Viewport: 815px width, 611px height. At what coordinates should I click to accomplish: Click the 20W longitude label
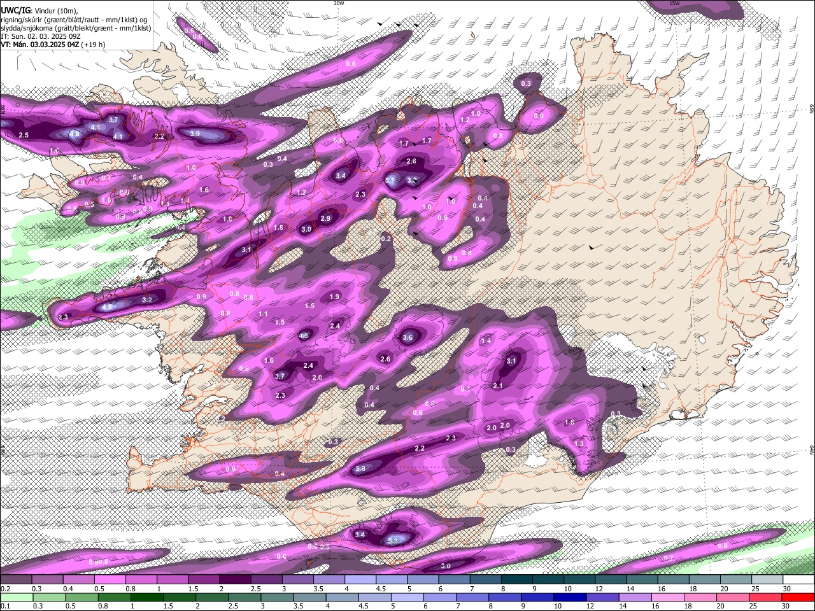[339, 3]
